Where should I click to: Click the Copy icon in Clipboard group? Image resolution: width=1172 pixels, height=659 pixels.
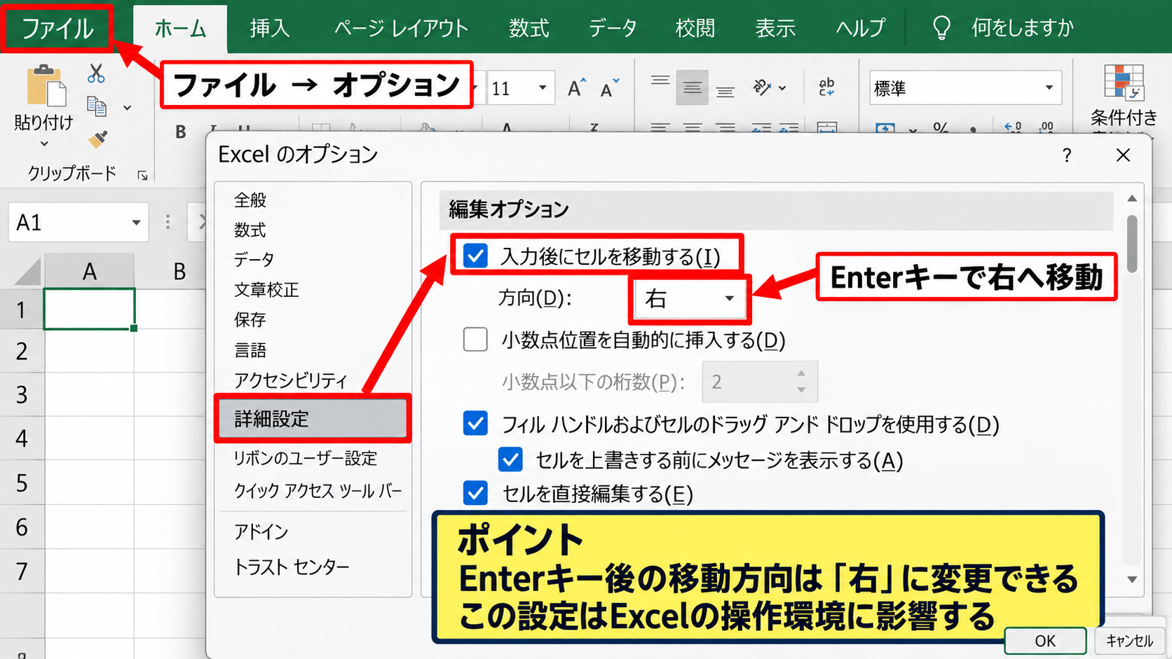(96, 106)
